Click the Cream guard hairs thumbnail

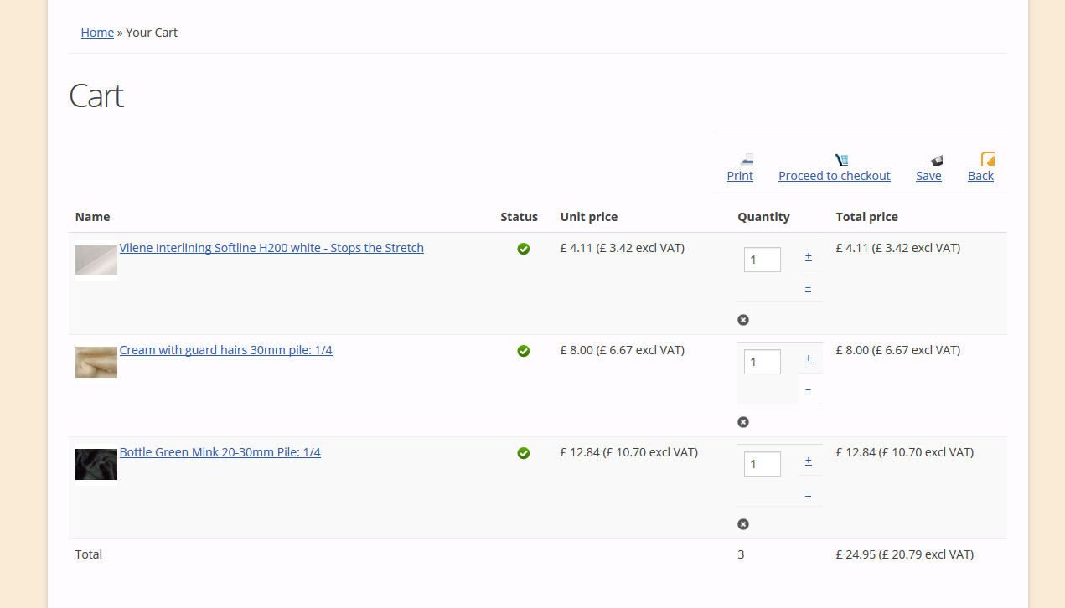(x=96, y=362)
